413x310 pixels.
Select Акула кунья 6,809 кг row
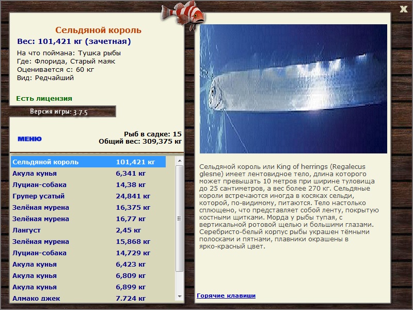[x=88, y=275]
